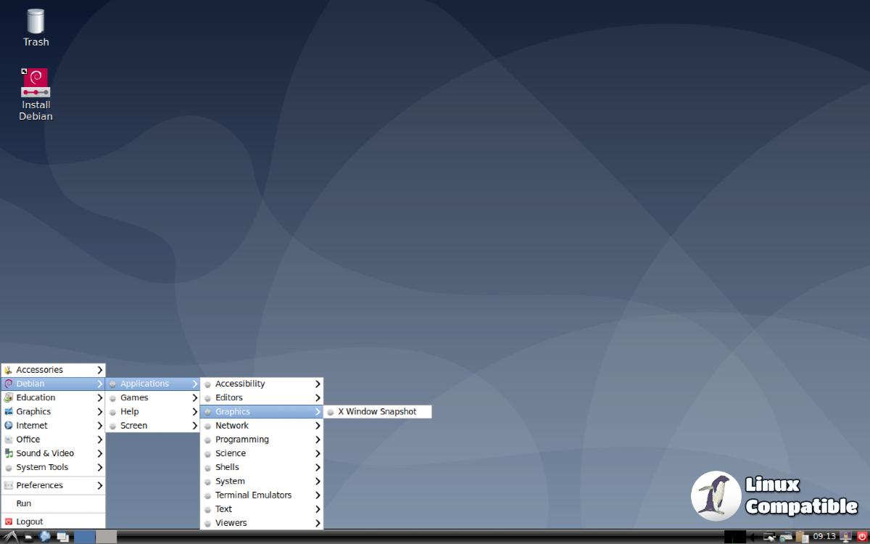Click the 09:13 panel clock
The height and width of the screenshot is (544, 870).
824,537
